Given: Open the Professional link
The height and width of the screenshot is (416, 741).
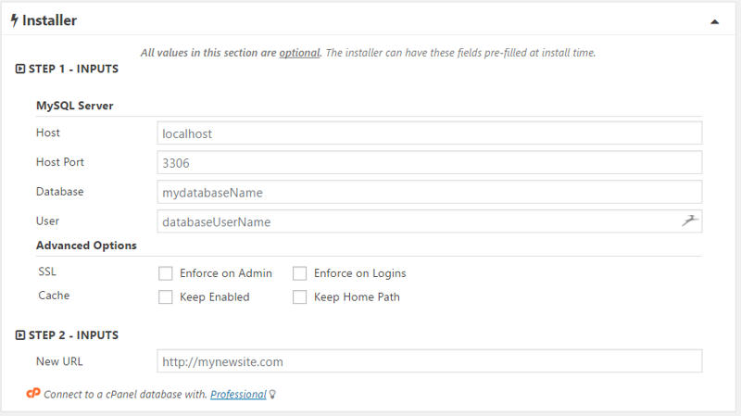Looking at the screenshot, I should pos(238,395).
